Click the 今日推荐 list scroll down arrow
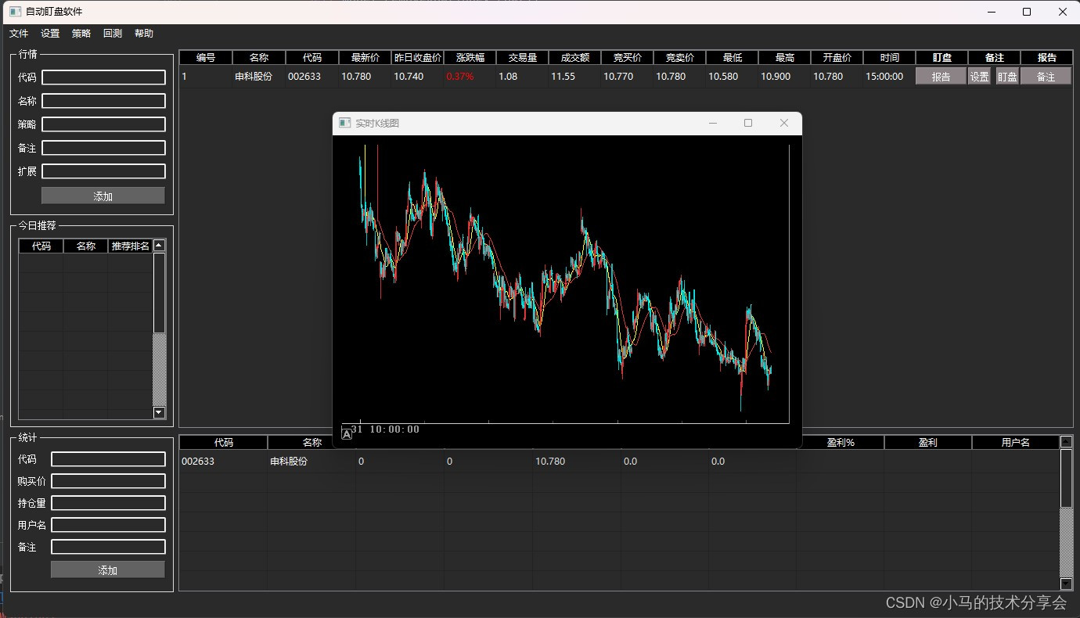The height and width of the screenshot is (618, 1080). click(160, 413)
